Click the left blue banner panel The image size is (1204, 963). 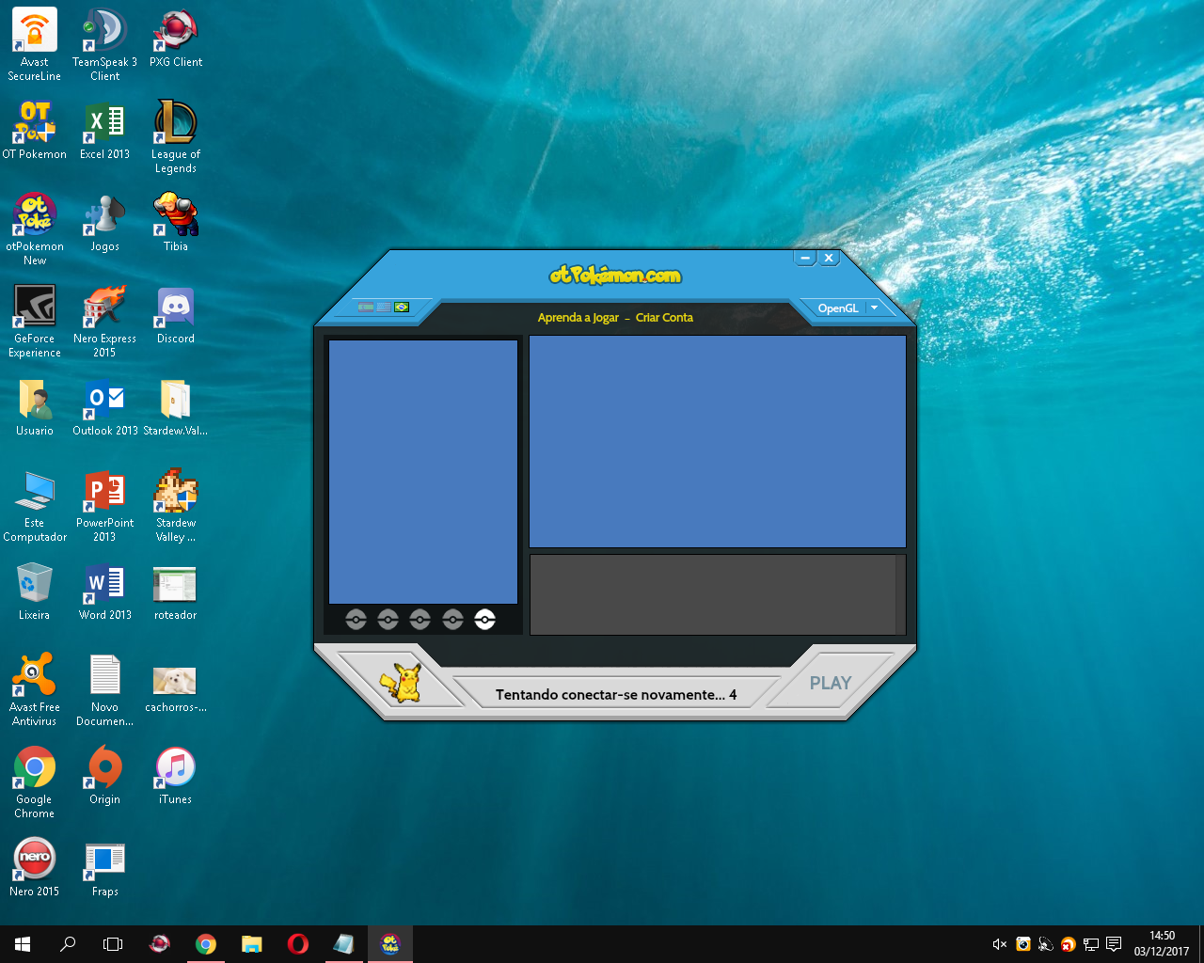423,472
